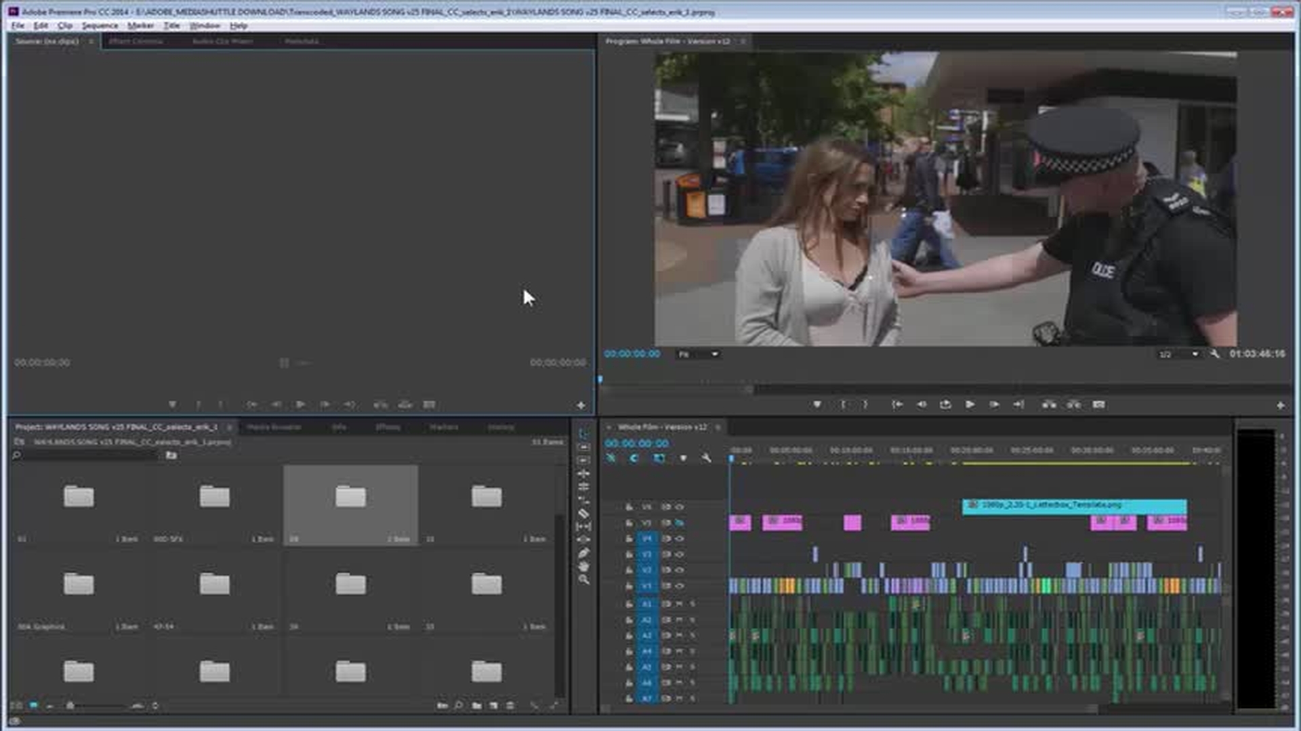Open the Sequence menu in the menu bar

(x=99, y=25)
